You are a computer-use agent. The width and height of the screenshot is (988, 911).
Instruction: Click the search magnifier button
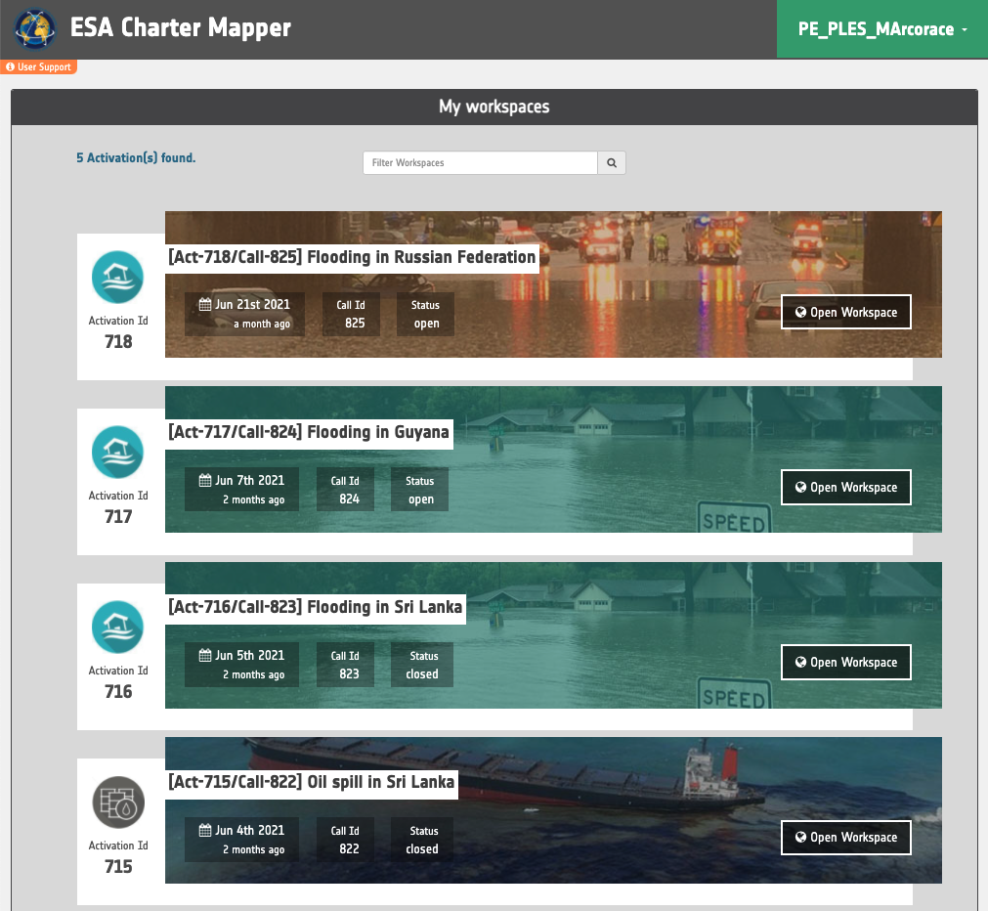(x=611, y=162)
